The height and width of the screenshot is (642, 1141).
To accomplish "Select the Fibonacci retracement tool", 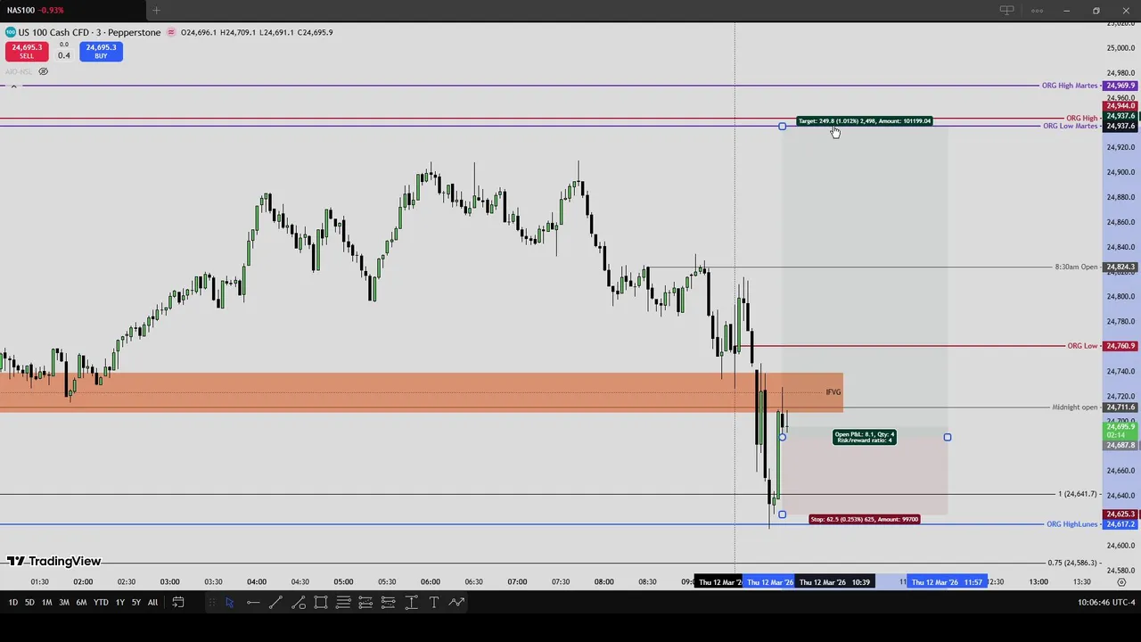I will tap(343, 603).
